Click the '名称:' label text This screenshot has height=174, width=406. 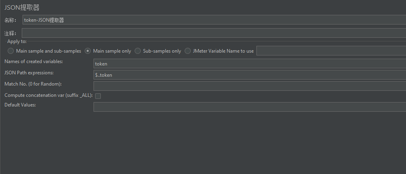coord(10,20)
